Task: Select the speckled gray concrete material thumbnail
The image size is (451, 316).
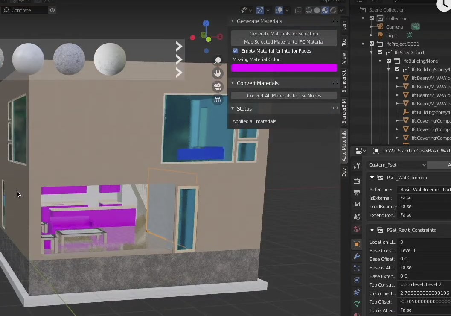Action: click(x=69, y=59)
